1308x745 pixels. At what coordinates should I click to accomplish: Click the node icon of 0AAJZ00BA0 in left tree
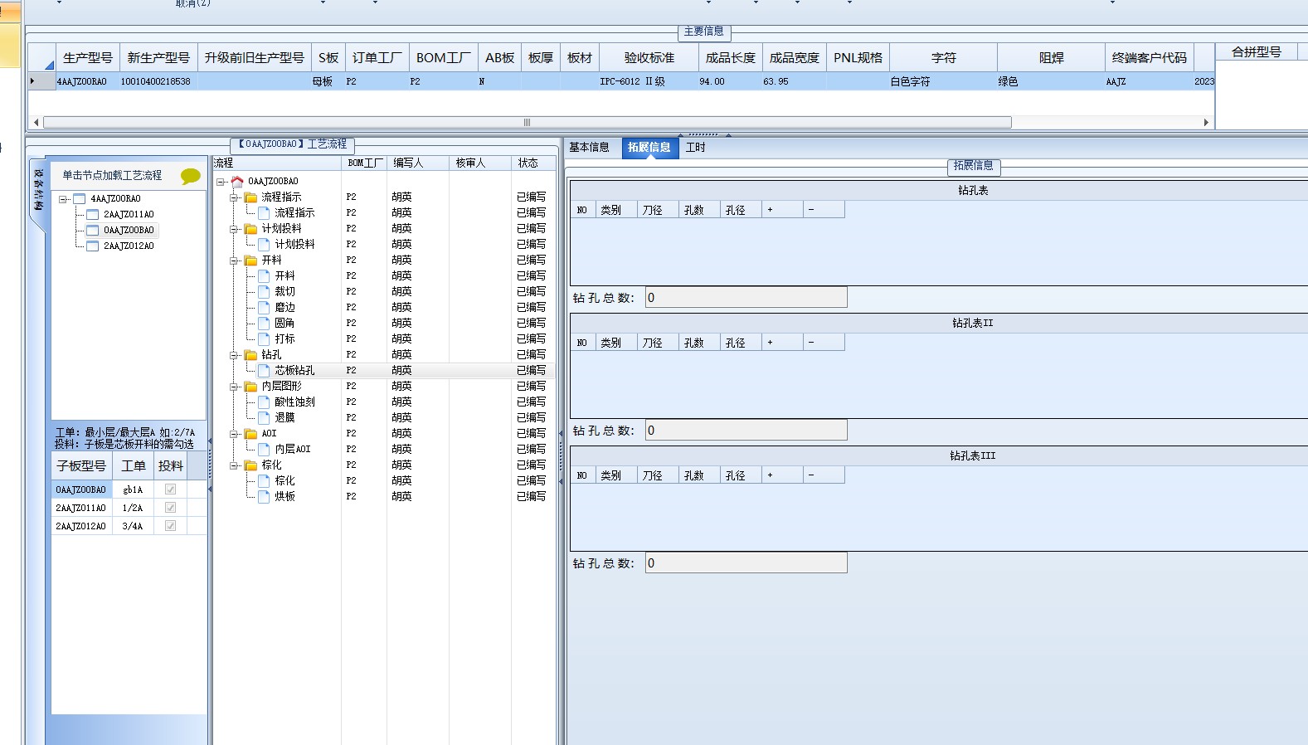93,230
